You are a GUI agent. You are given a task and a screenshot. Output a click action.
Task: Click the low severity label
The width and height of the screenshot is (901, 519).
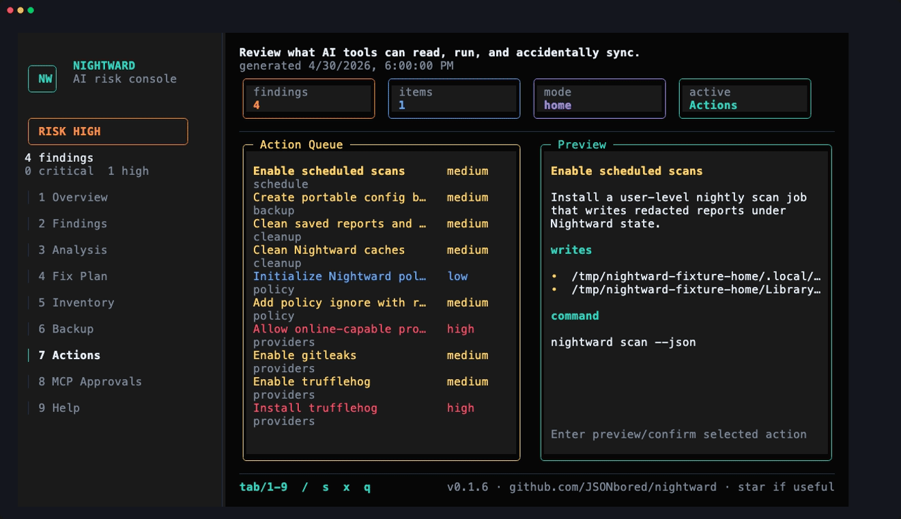coord(457,277)
